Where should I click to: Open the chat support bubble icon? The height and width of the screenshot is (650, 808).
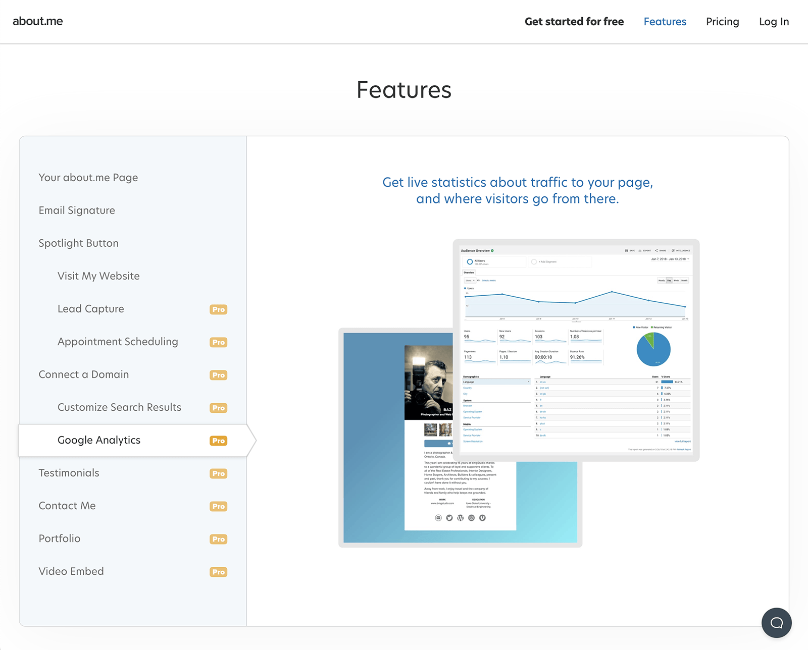(777, 623)
